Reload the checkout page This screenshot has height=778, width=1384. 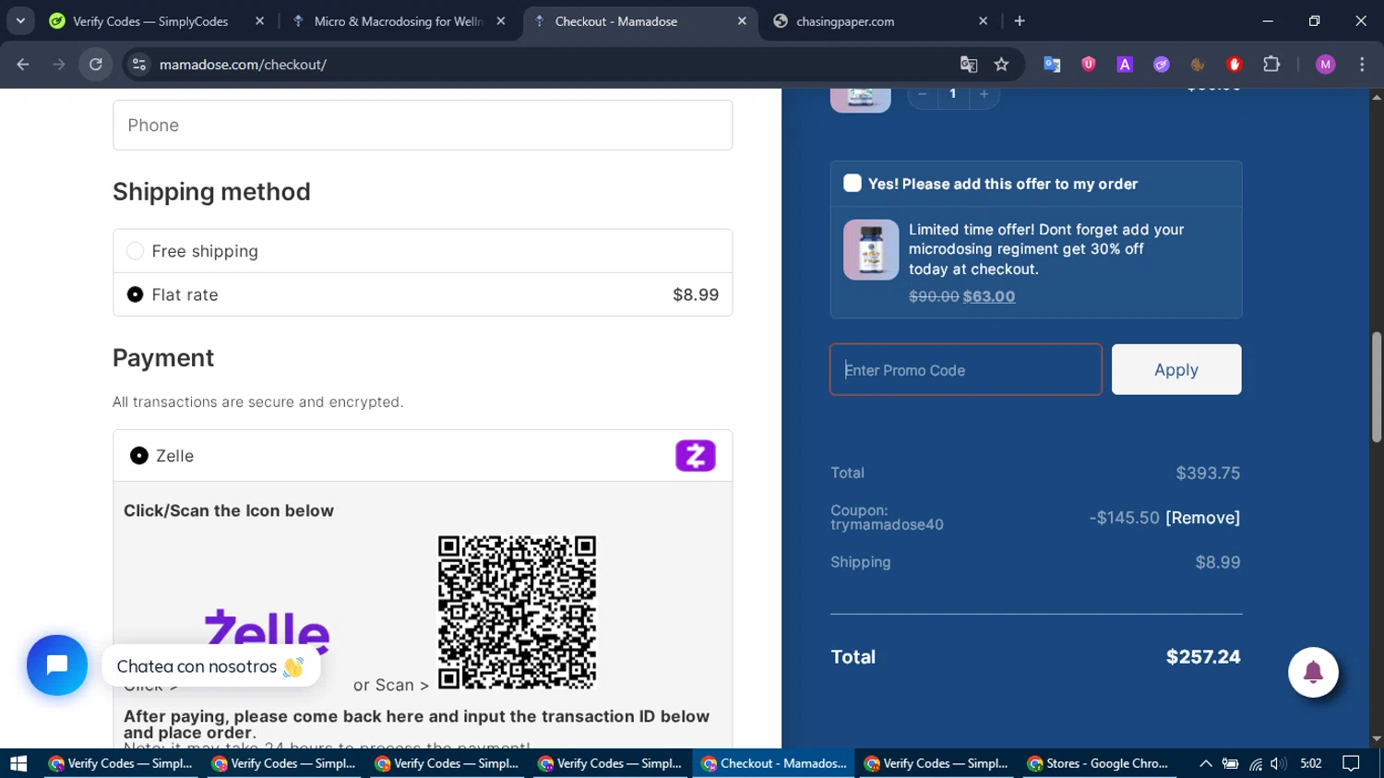click(x=96, y=65)
